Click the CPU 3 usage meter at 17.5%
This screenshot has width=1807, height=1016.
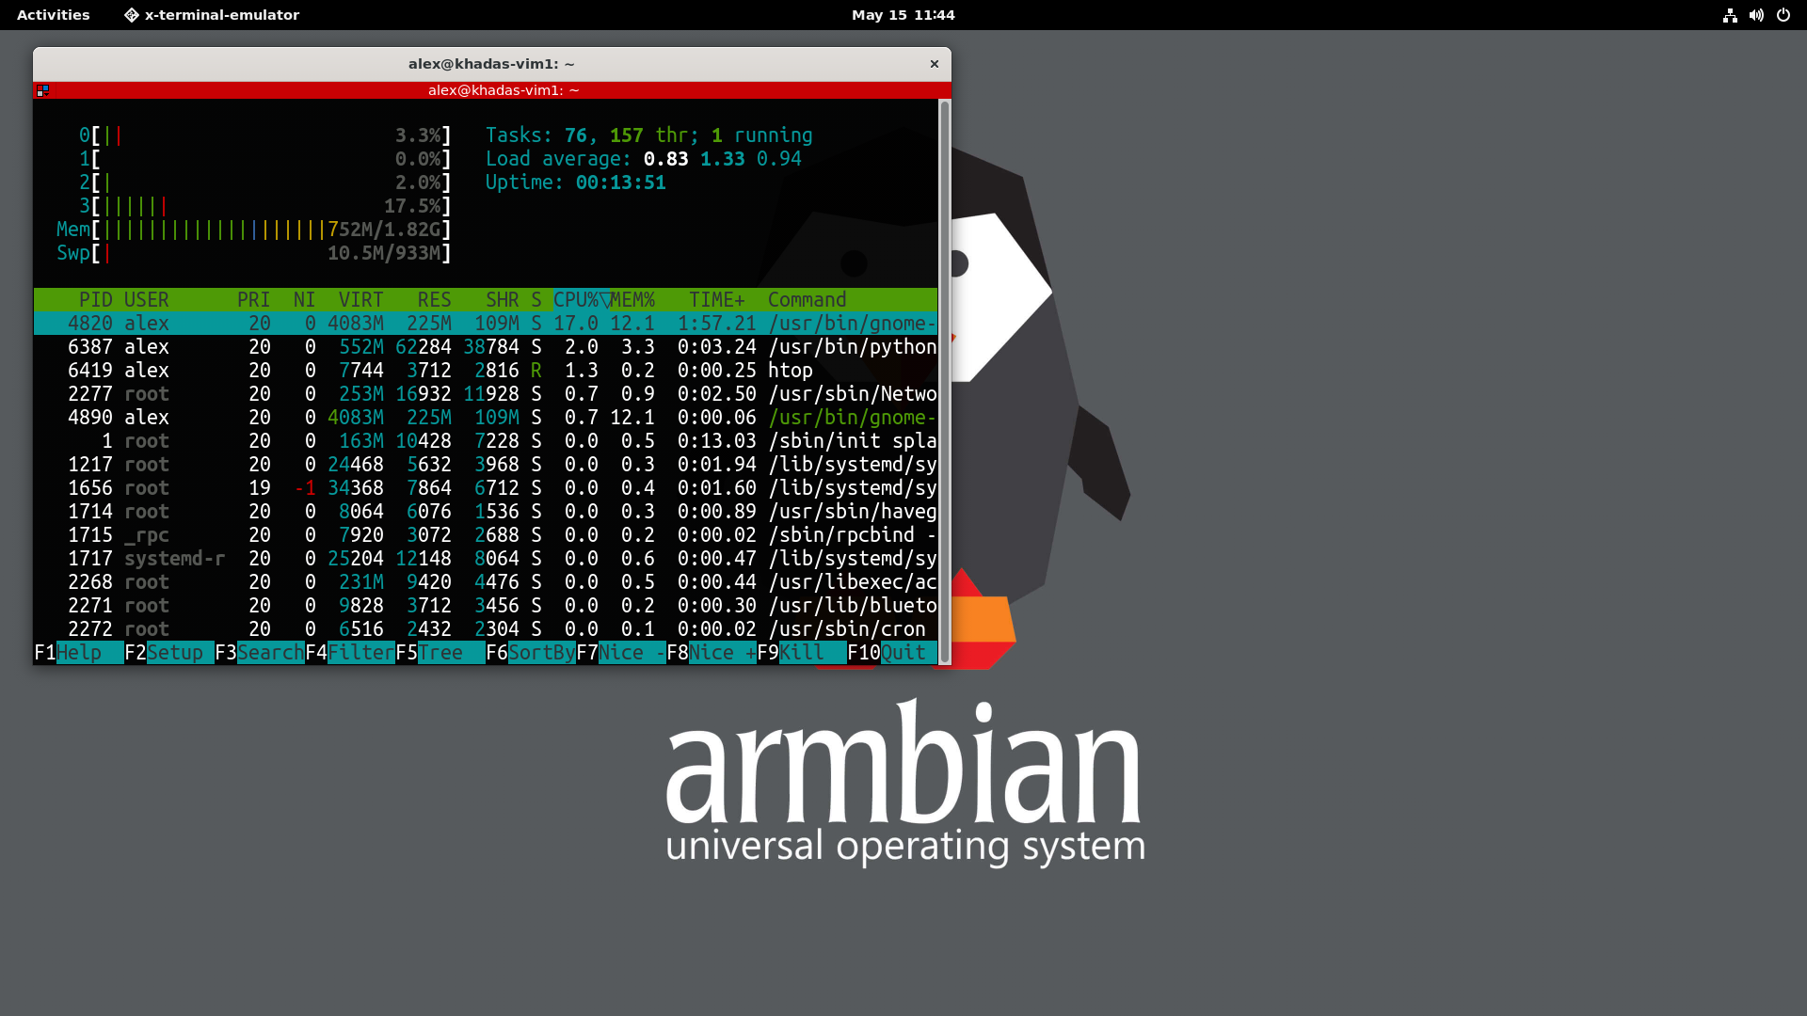(x=265, y=206)
